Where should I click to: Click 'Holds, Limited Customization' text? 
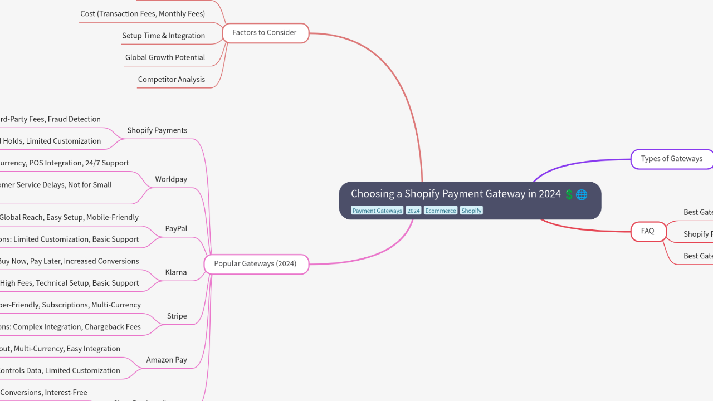(x=51, y=141)
